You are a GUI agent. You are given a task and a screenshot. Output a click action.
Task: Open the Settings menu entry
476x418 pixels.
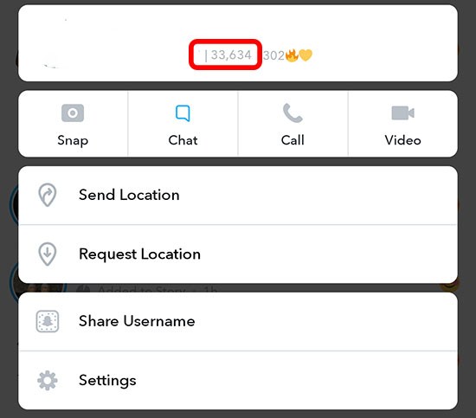[x=238, y=381]
